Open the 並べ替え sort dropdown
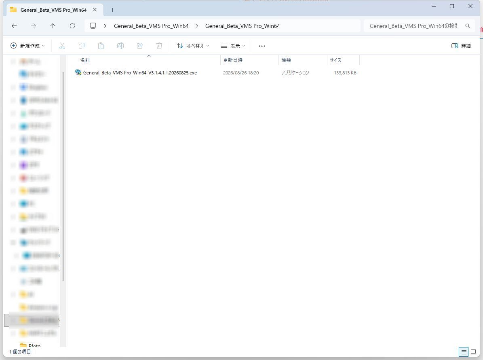This screenshot has height=360, width=483. click(x=193, y=46)
